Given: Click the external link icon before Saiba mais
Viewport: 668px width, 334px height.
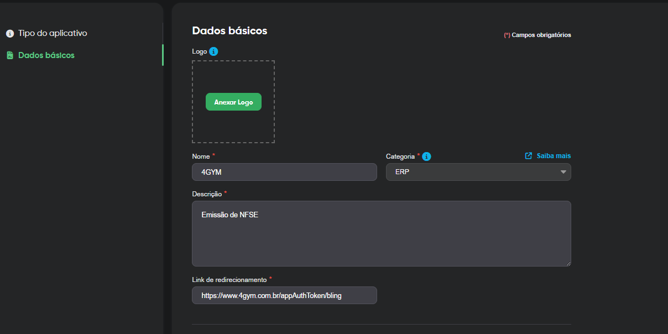Looking at the screenshot, I should pos(529,156).
